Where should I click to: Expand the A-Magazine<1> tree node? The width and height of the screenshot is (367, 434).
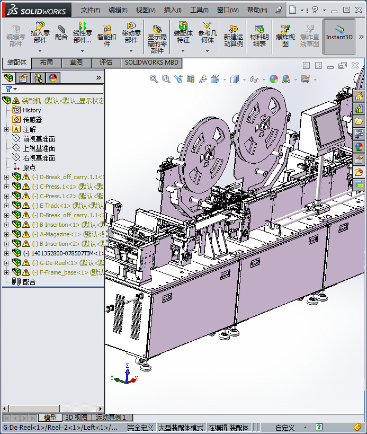(7, 234)
